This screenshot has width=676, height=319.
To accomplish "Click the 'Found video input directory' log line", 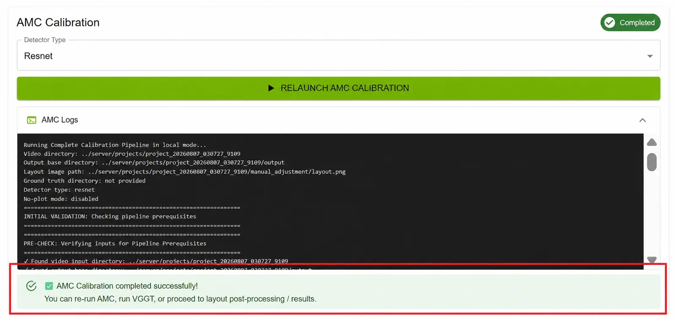I will 156,261.
